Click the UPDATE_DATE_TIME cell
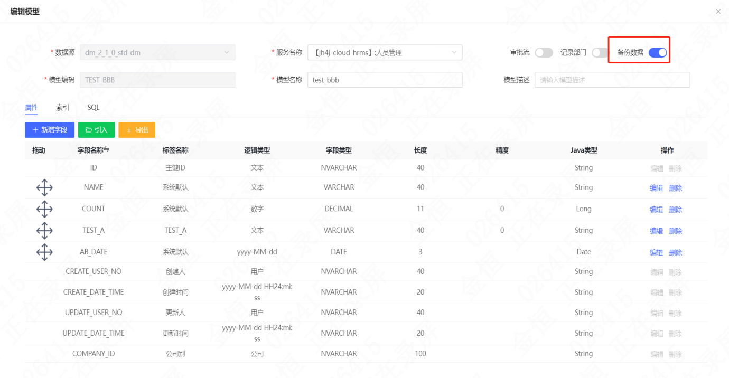The image size is (729, 378). 94,333
